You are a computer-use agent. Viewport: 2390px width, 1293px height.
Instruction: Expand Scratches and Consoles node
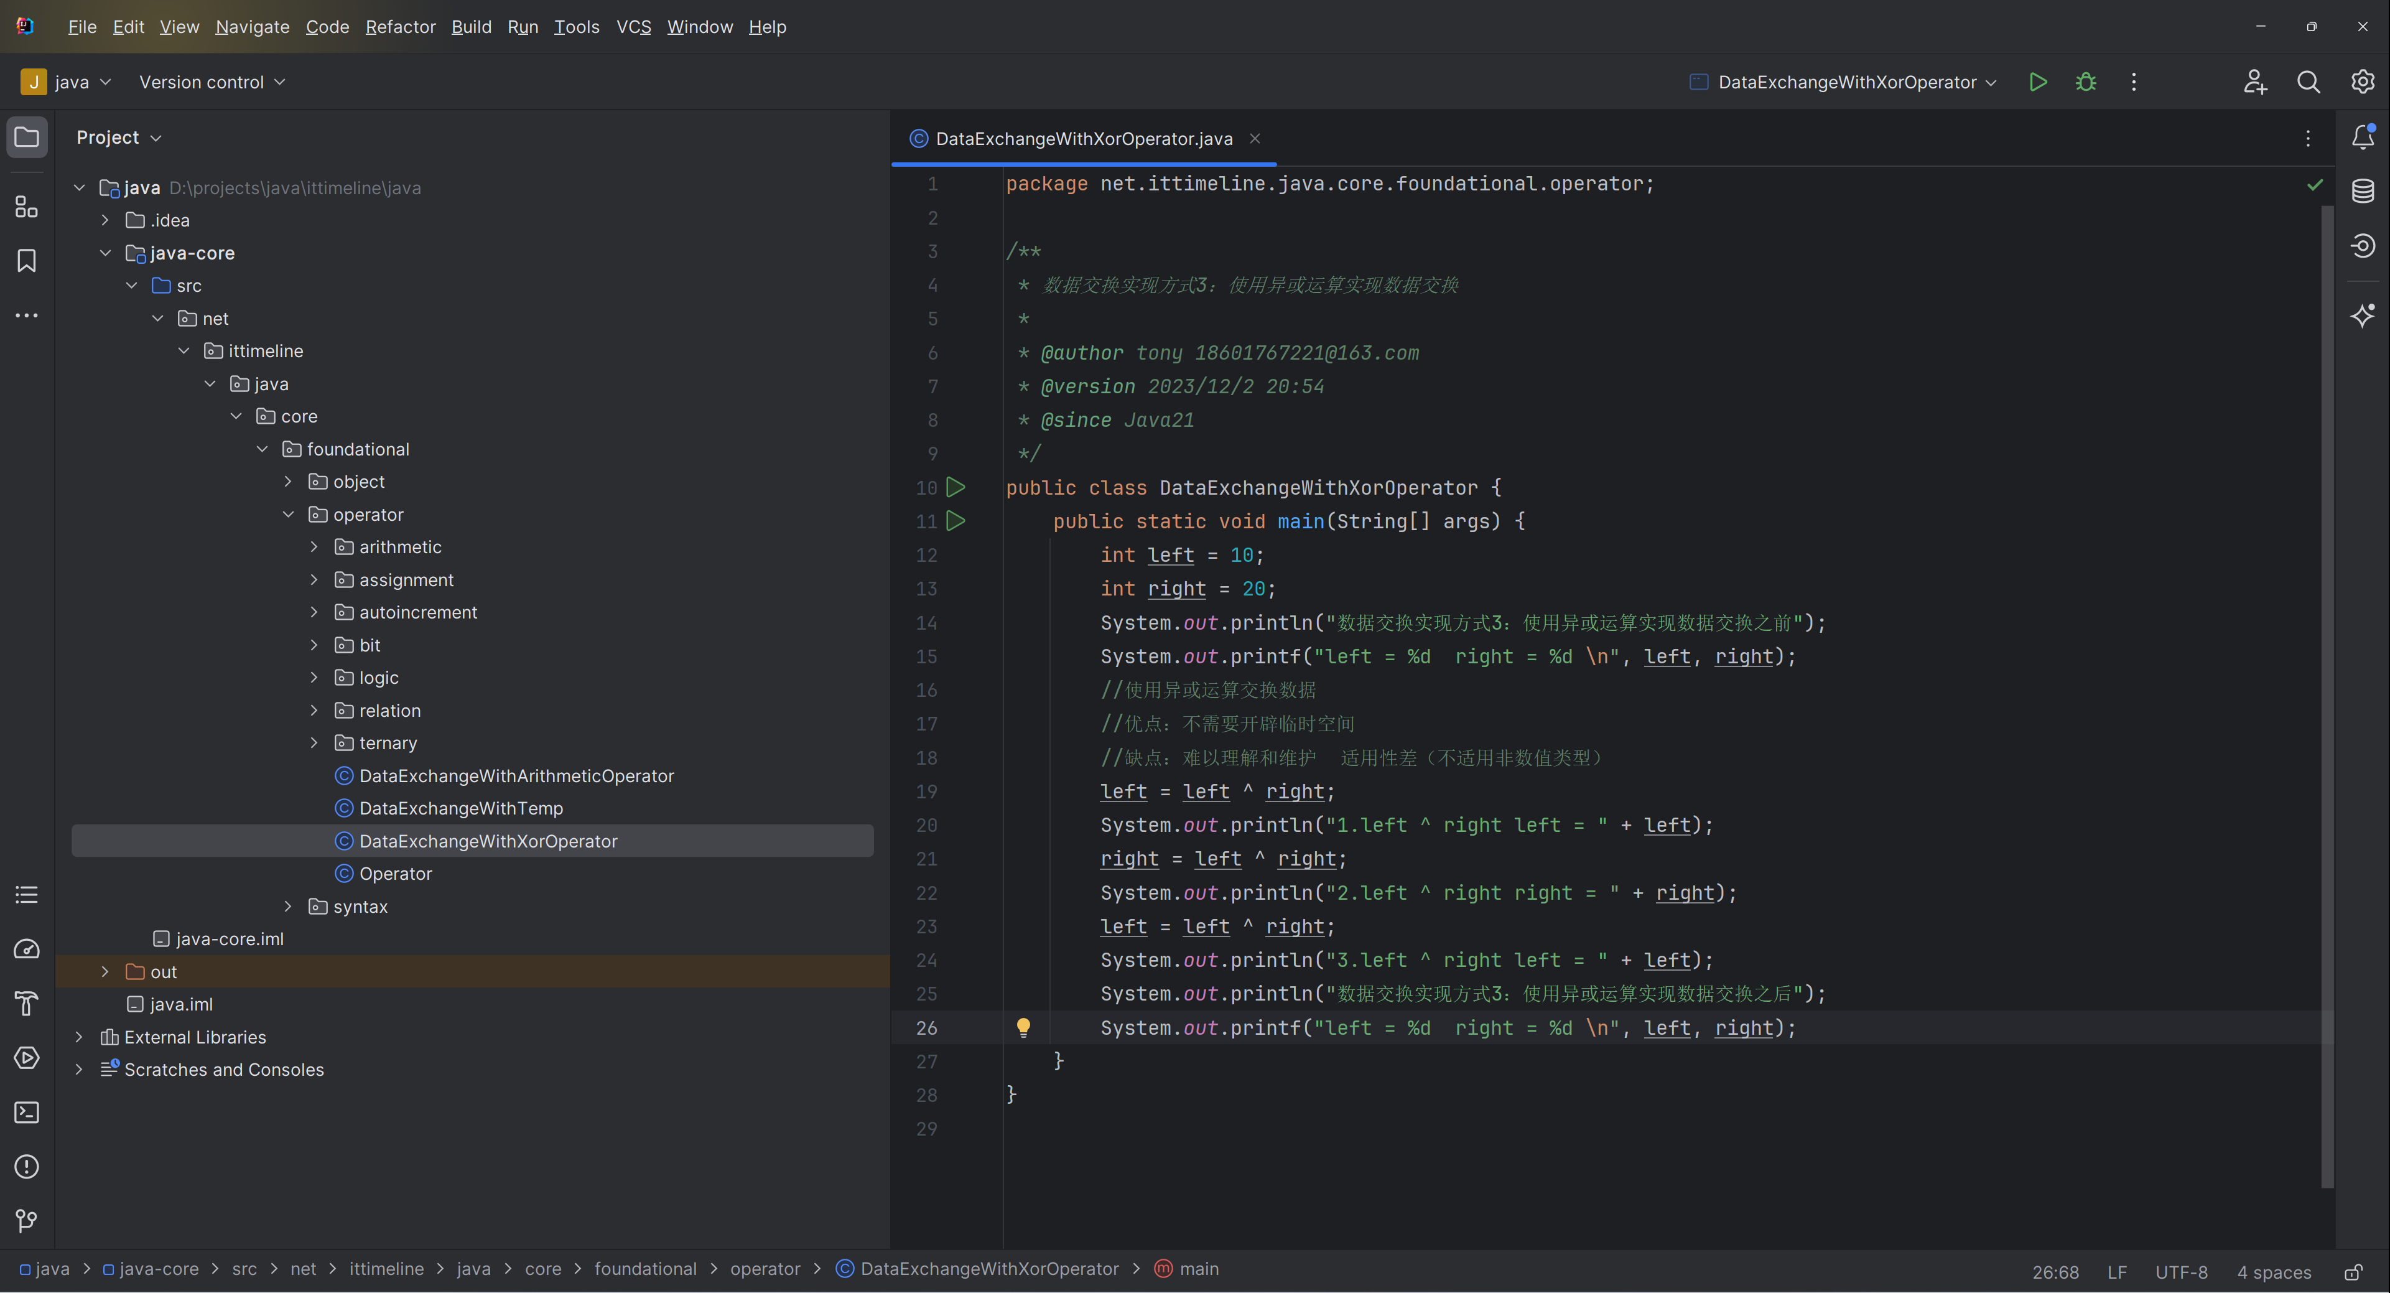[x=79, y=1069]
